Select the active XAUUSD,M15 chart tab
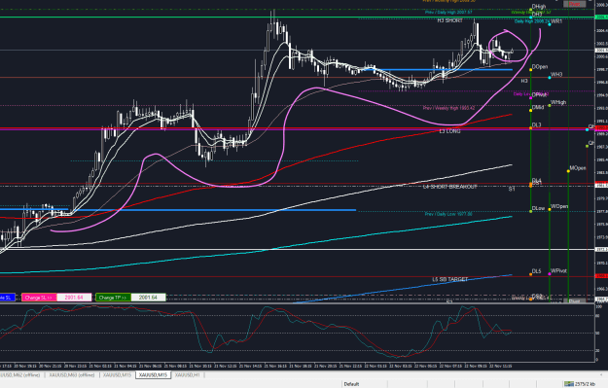 (153, 375)
